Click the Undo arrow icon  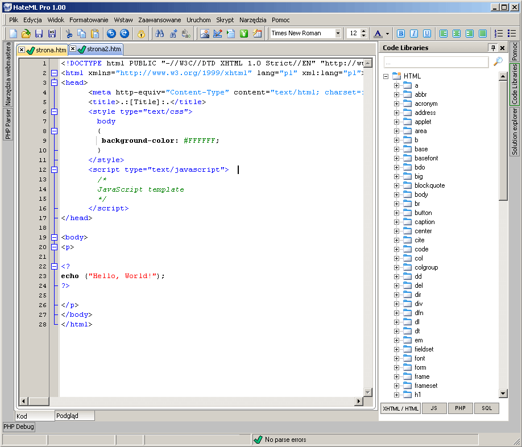tap(111, 34)
